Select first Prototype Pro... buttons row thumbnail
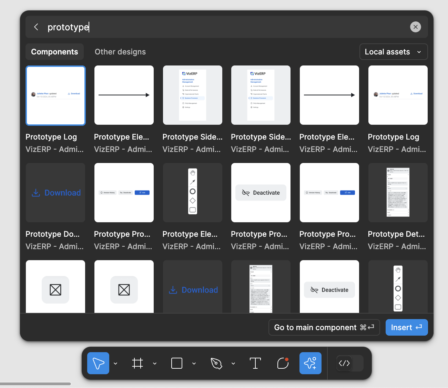Image resolution: width=448 pixels, height=388 pixels. (124, 193)
